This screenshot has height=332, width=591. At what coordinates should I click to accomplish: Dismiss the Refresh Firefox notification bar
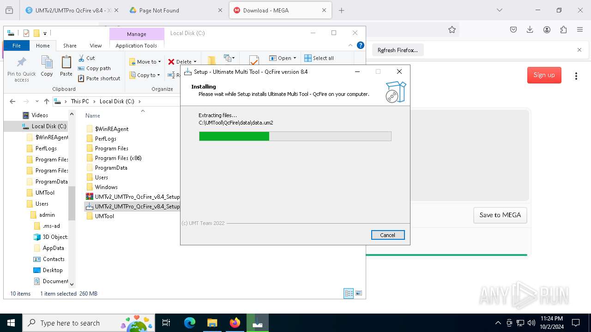(x=579, y=50)
